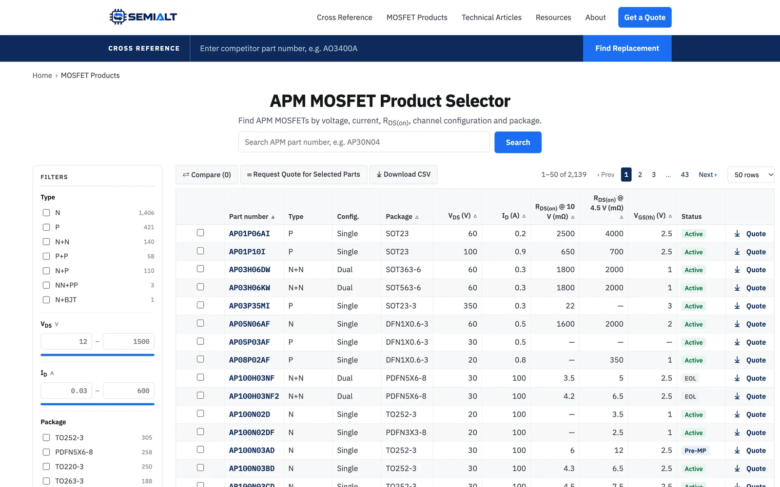Click the VDS range slider
This screenshot has height=487, width=780.
(97, 355)
